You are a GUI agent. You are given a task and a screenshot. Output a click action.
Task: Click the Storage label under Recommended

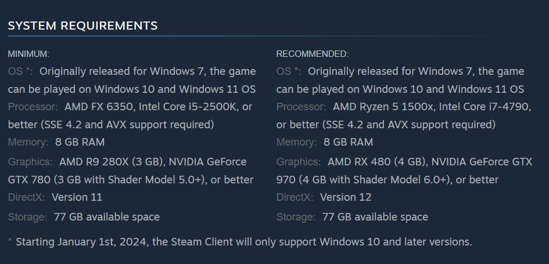point(296,217)
